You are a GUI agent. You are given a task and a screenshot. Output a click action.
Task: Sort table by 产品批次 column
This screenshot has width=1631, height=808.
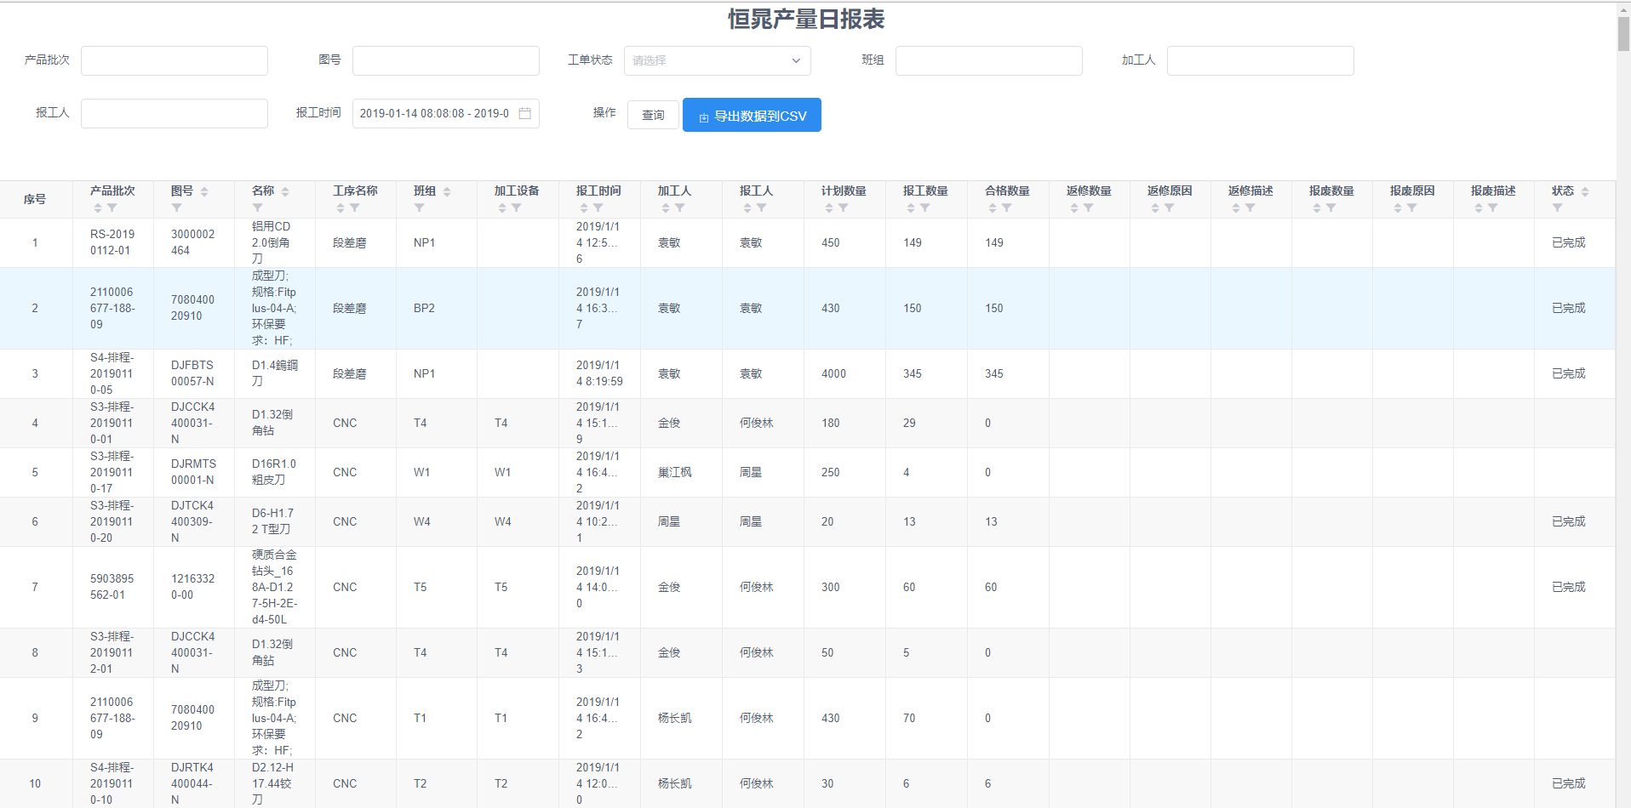pos(97,208)
